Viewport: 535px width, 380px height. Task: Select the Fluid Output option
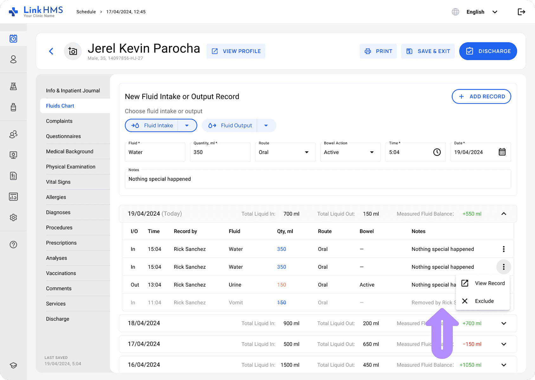coord(230,125)
